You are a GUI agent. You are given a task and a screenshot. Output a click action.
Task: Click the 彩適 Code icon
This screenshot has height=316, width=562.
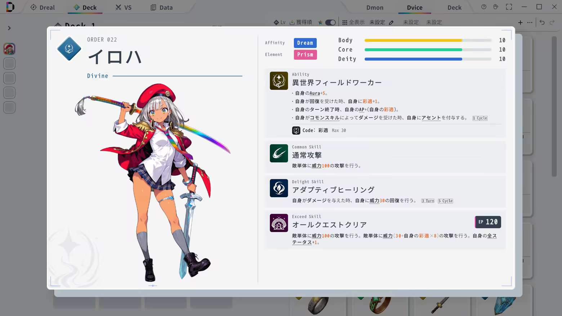tap(296, 130)
